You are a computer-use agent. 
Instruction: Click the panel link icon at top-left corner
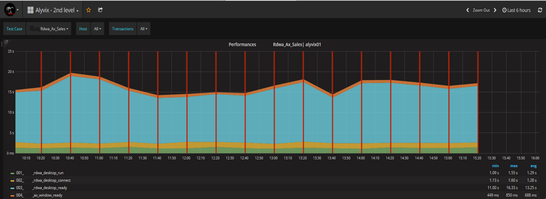(6, 42)
